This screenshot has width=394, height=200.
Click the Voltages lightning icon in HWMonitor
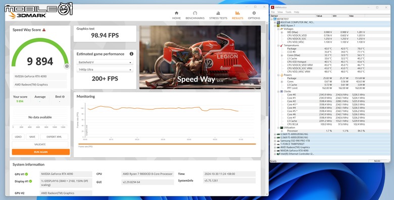[x=282, y=29]
